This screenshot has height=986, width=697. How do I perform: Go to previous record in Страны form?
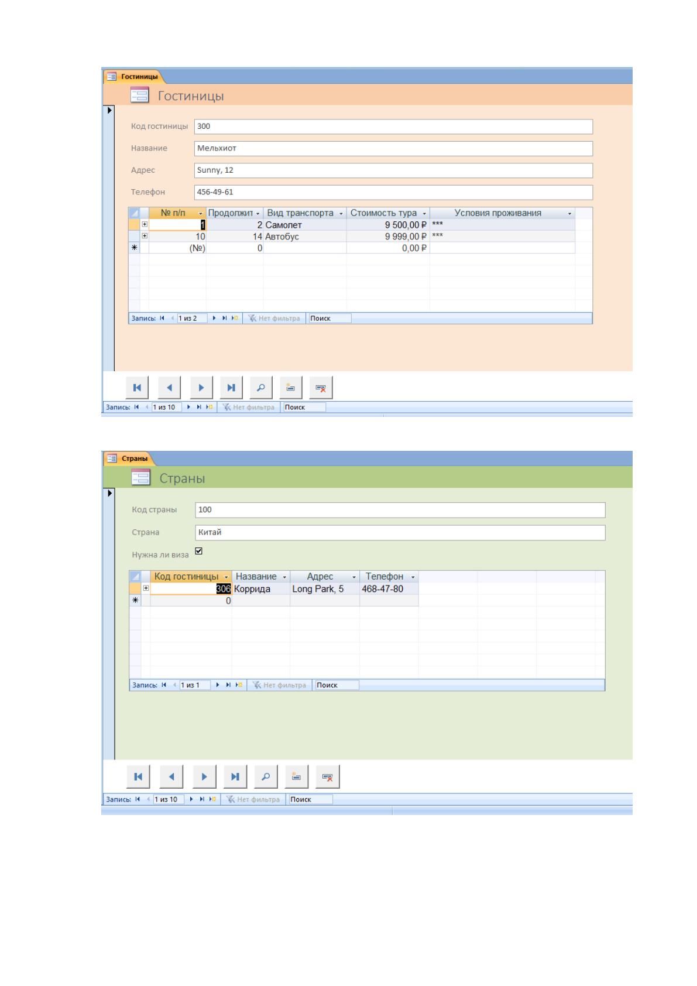click(x=171, y=776)
